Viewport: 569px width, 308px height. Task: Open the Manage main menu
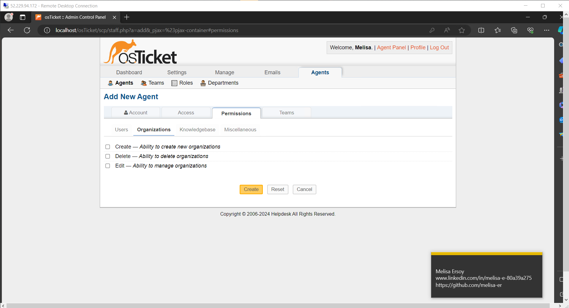[225, 72]
